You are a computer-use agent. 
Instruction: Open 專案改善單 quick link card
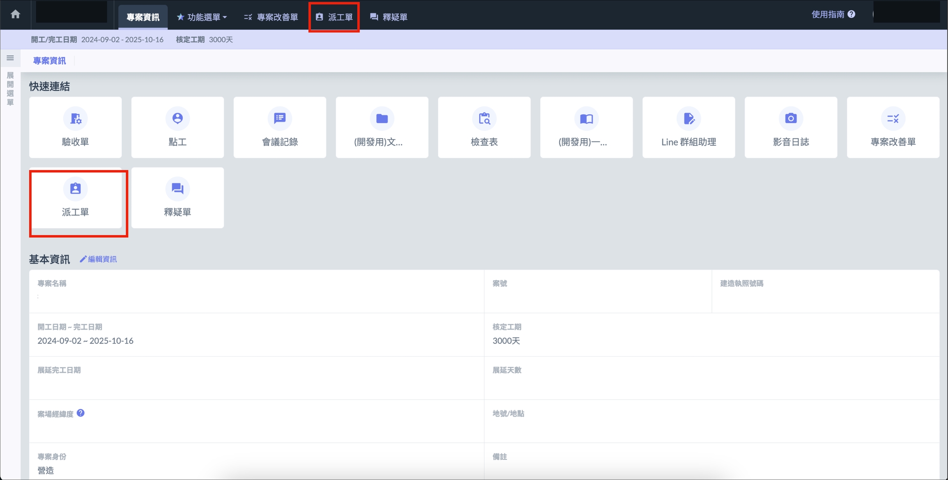click(893, 127)
